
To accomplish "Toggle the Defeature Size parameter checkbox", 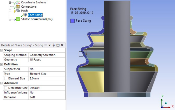I will click(x=6, y=88).
